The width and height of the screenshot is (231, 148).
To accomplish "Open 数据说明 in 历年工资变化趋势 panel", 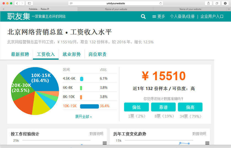I will tap(199, 134).
